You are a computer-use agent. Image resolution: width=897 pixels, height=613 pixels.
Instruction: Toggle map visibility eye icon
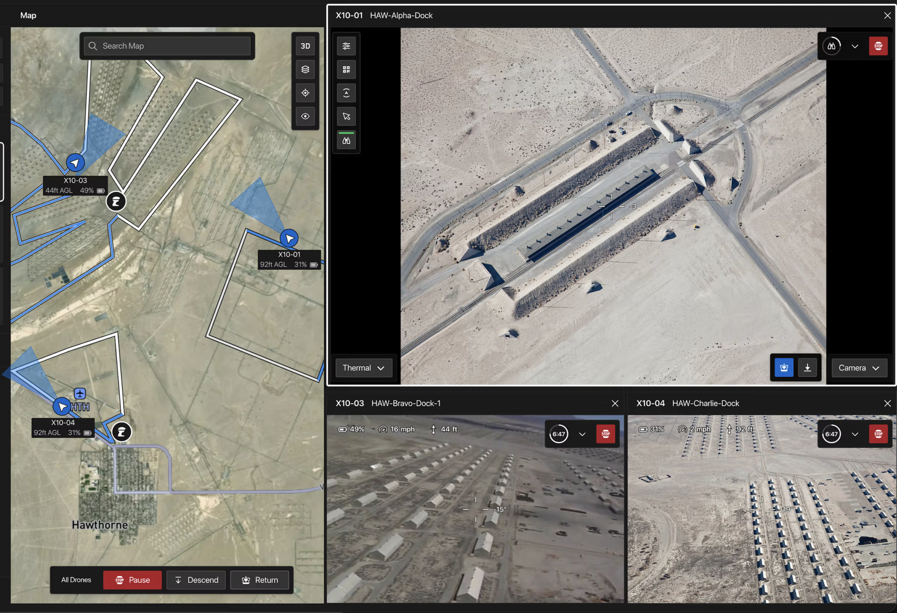pos(305,116)
